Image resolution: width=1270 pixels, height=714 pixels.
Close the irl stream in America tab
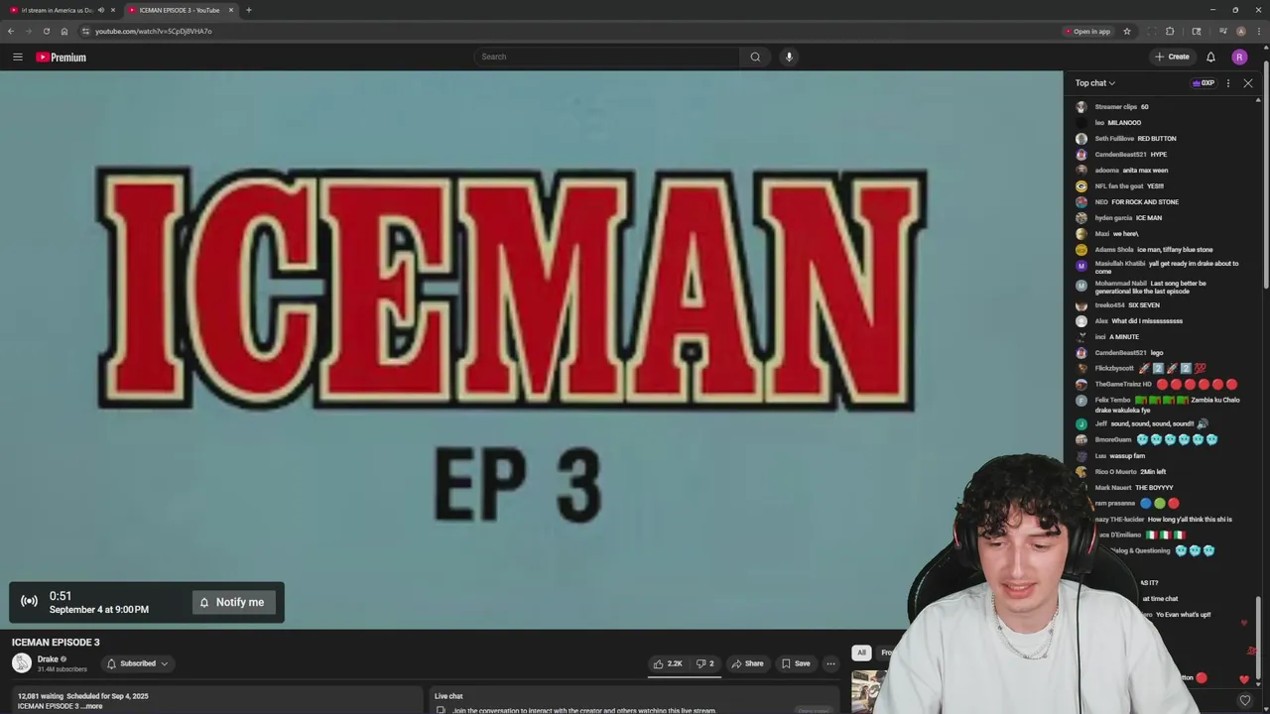click(113, 10)
